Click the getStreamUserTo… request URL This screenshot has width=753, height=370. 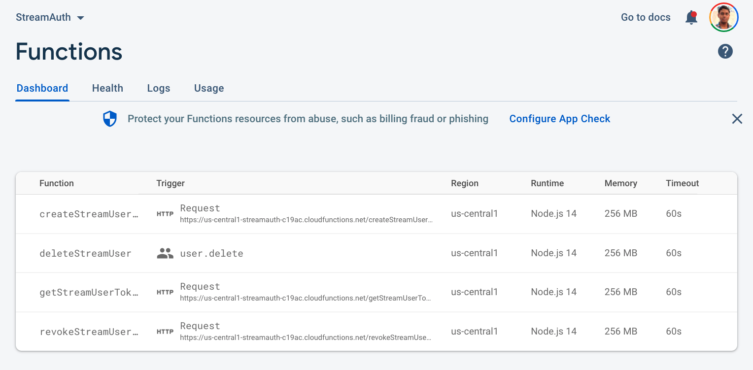click(x=306, y=298)
